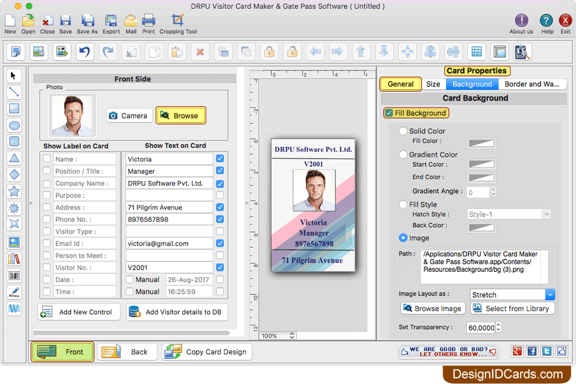Viewport: 576px width, 384px height.
Task: Enable the Name label checkbox
Action: (x=46, y=159)
